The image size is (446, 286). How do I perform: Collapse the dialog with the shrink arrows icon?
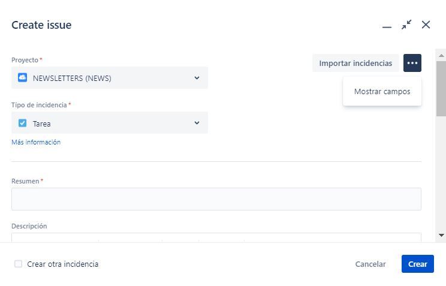(x=406, y=25)
